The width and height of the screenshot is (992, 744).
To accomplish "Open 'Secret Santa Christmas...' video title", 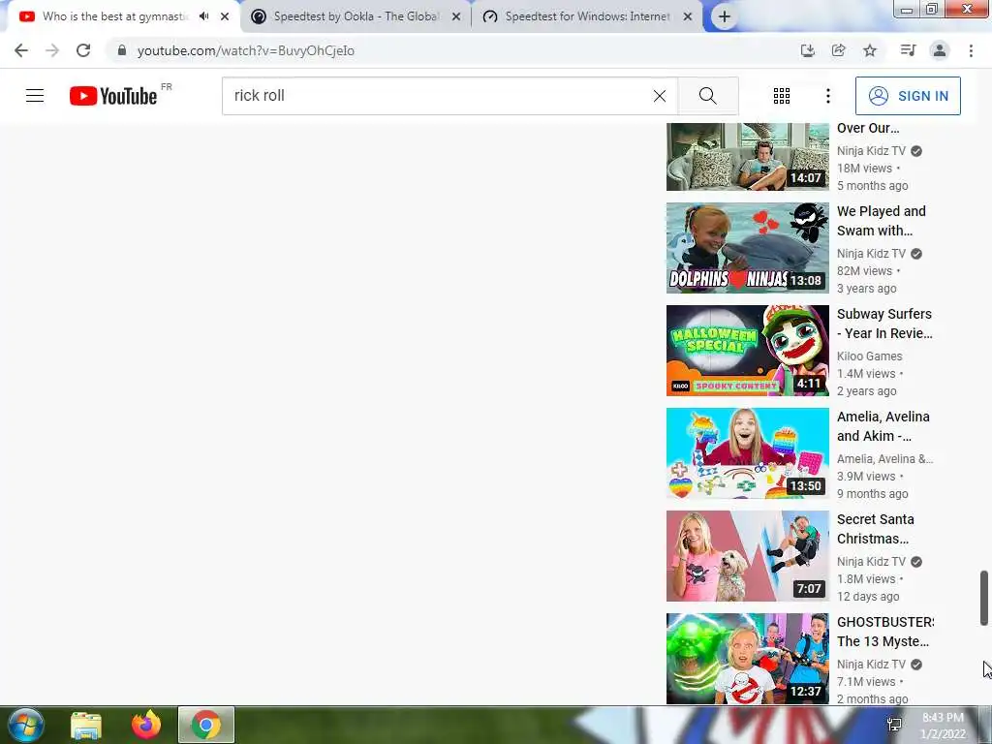I will point(876,528).
